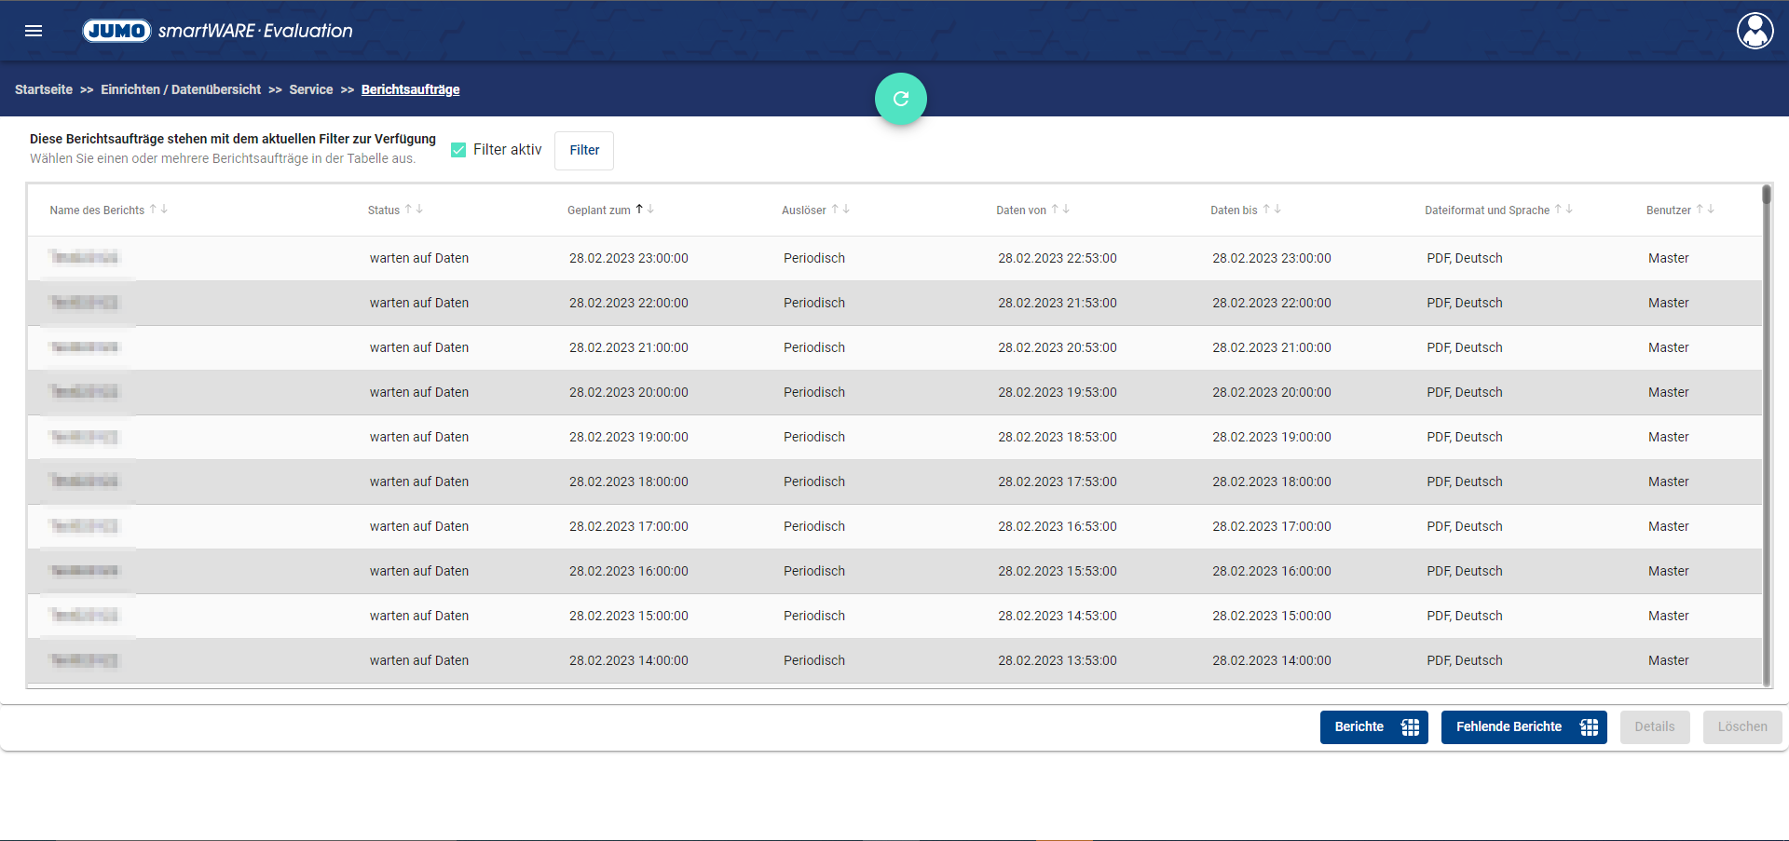Select row planned 28.02.2023 21:00:00

[894, 347]
